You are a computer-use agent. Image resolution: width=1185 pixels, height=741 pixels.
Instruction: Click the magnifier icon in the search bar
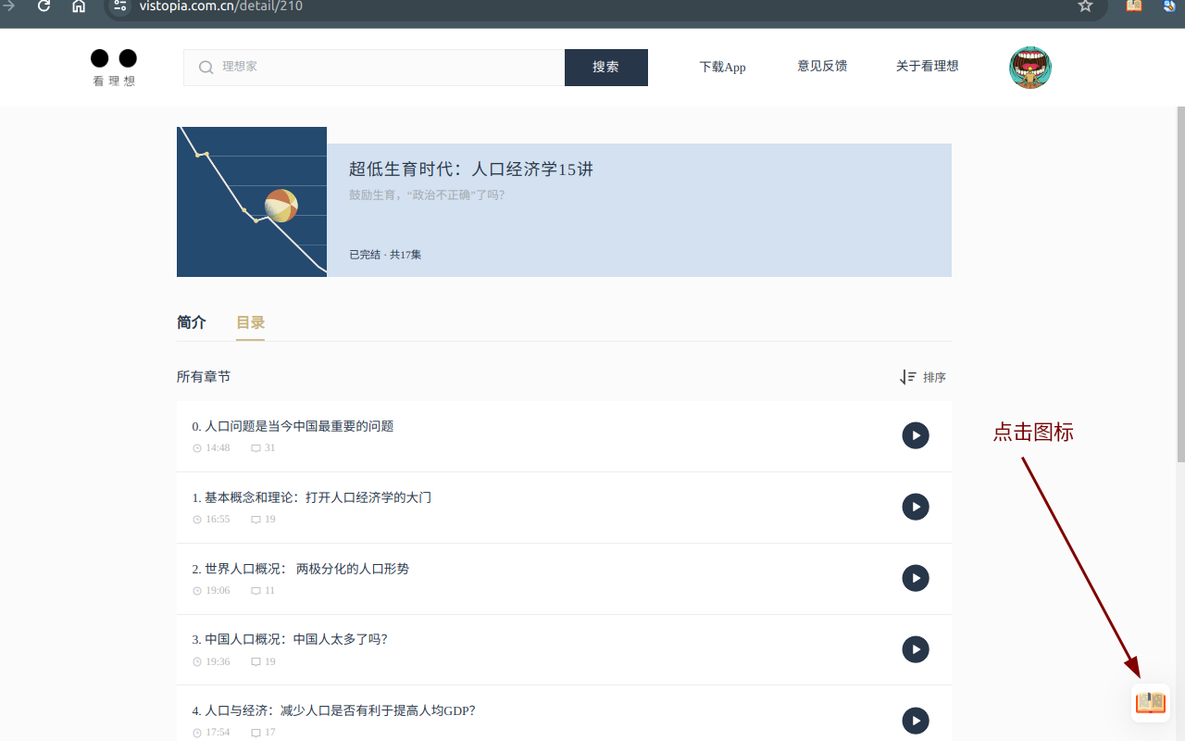(205, 67)
